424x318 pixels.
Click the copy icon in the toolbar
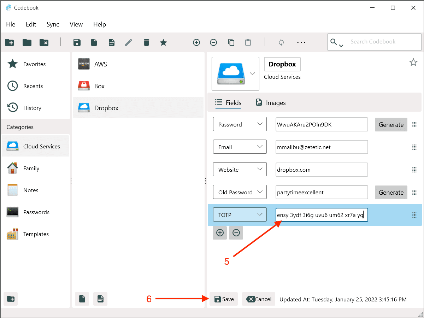coord(231,42)
